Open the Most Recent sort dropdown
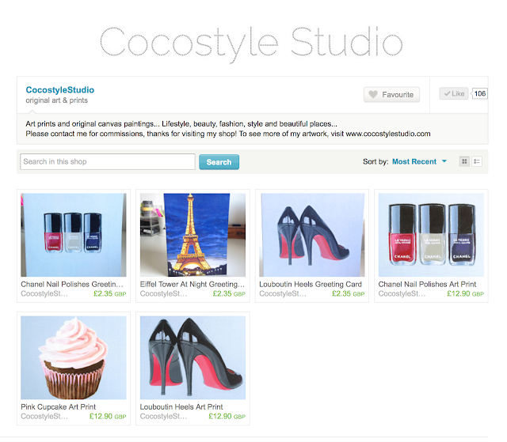Screen dimensions: 507x442 419,161
